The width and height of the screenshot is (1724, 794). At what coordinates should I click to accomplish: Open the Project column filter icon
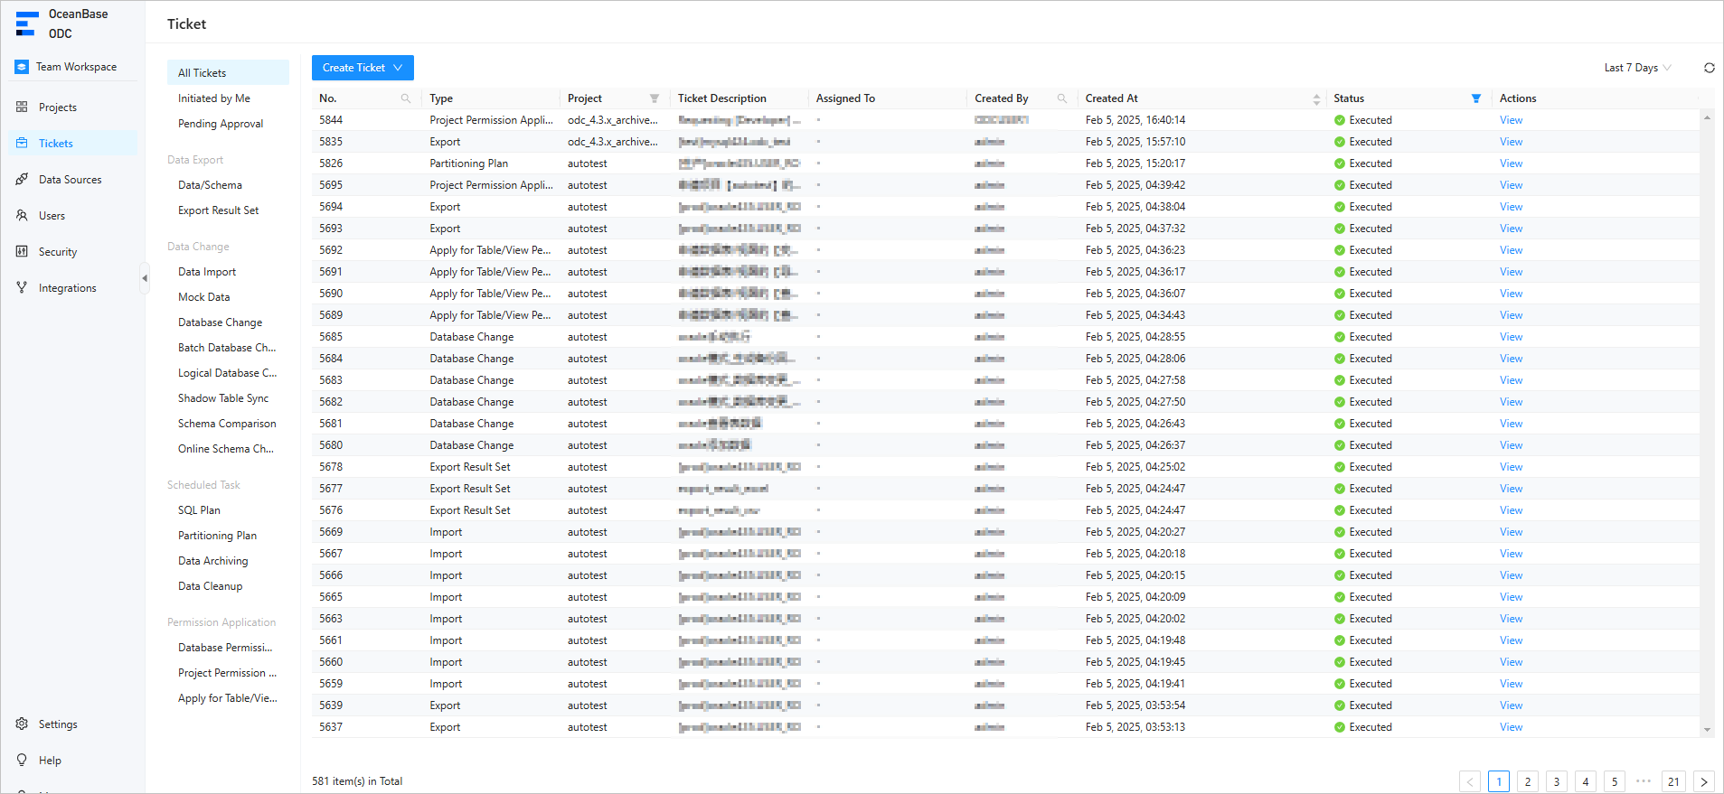(x=654, y=98)
